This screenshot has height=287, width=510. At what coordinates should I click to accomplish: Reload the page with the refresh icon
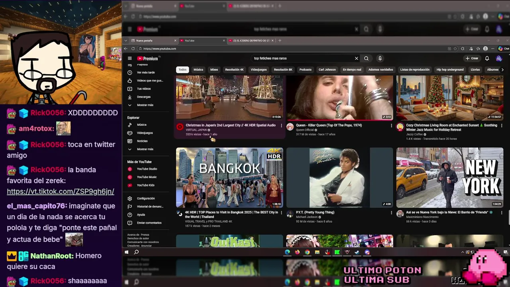(x=133, y=49)
